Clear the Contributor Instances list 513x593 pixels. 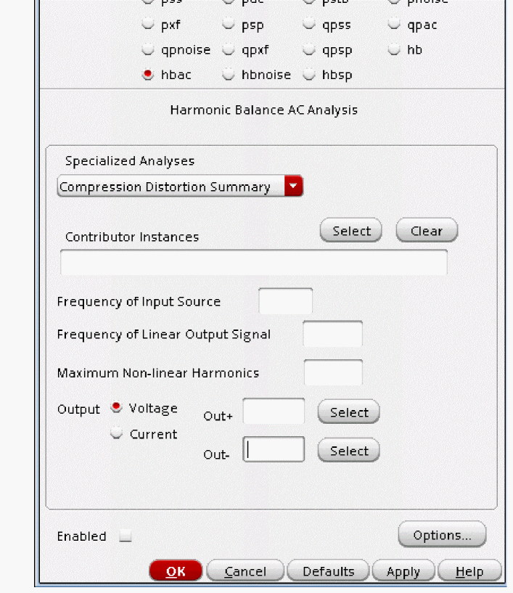pyautogui.click(x=427, y=230)
